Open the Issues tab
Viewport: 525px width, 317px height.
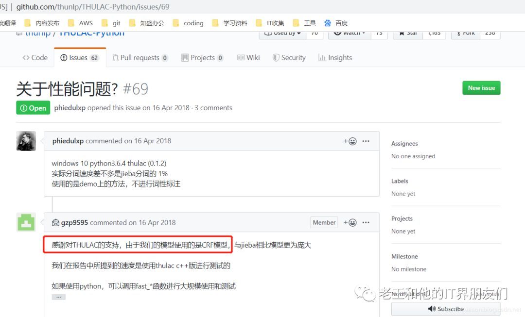pyautogui.click(x=80, y=57)
